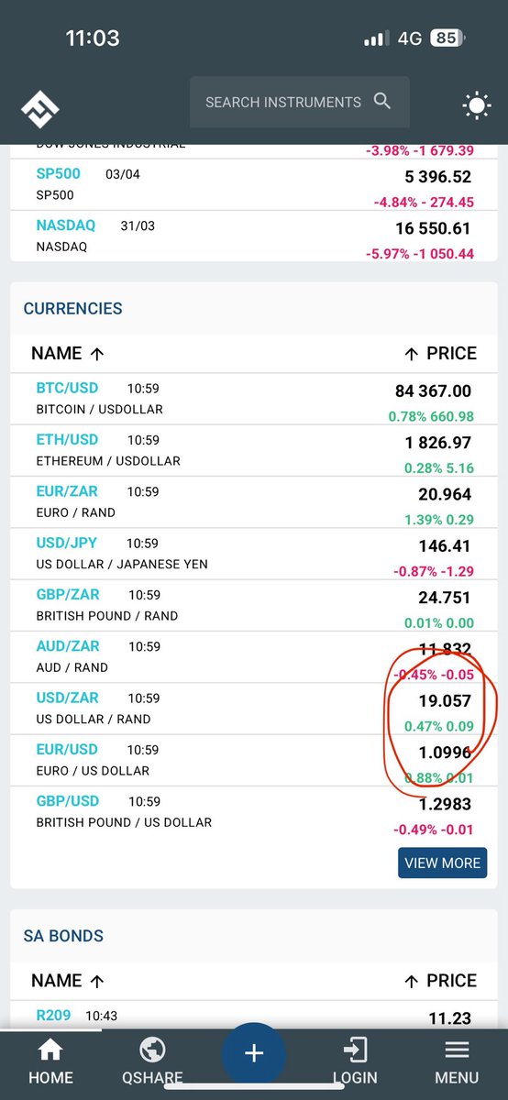This screenshot has width=508, height=1100.
Task: Click the search magnifier icon
Action: click(382, 102)
